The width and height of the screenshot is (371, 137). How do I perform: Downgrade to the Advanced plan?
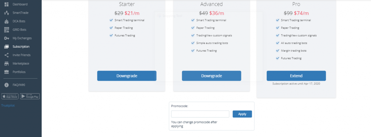[212, 76]
